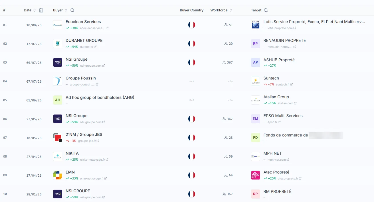Click the DURANET GROUPE logo

click(58, 44)
